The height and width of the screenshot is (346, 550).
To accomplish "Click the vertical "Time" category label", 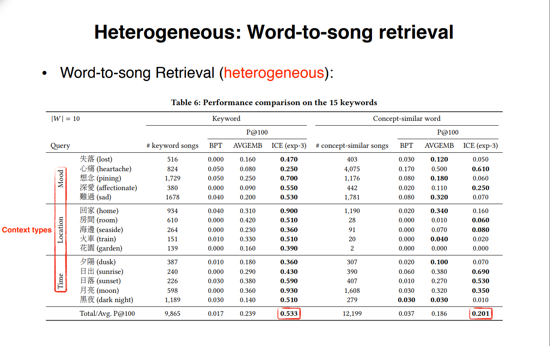I will (x=61, y=281).
